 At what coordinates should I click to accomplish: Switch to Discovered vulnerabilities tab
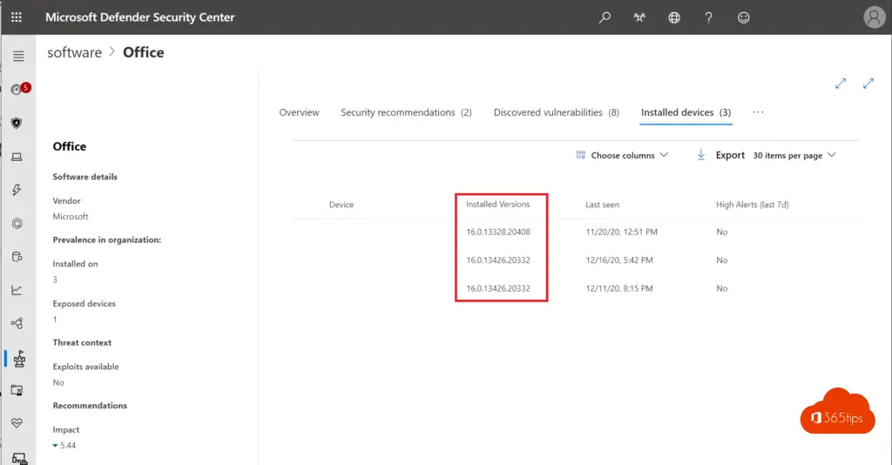click(557, 112)
